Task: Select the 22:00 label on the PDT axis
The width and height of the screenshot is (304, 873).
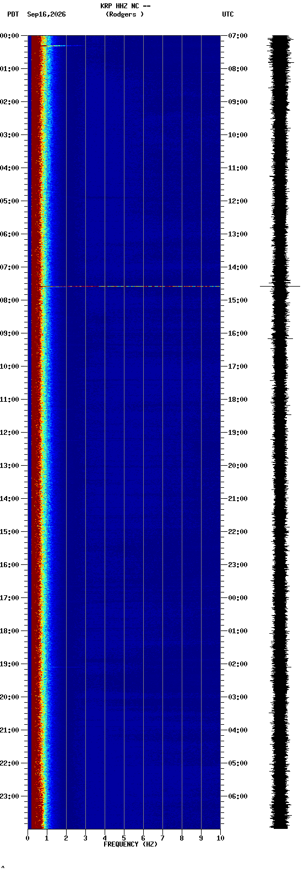Action: [x=9, y=763]
